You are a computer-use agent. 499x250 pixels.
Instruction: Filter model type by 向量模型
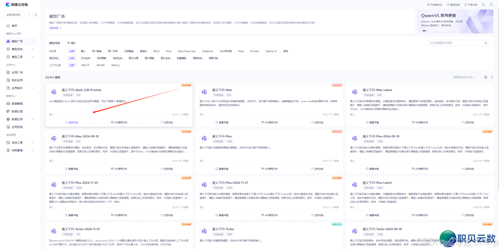pos(182,58)
